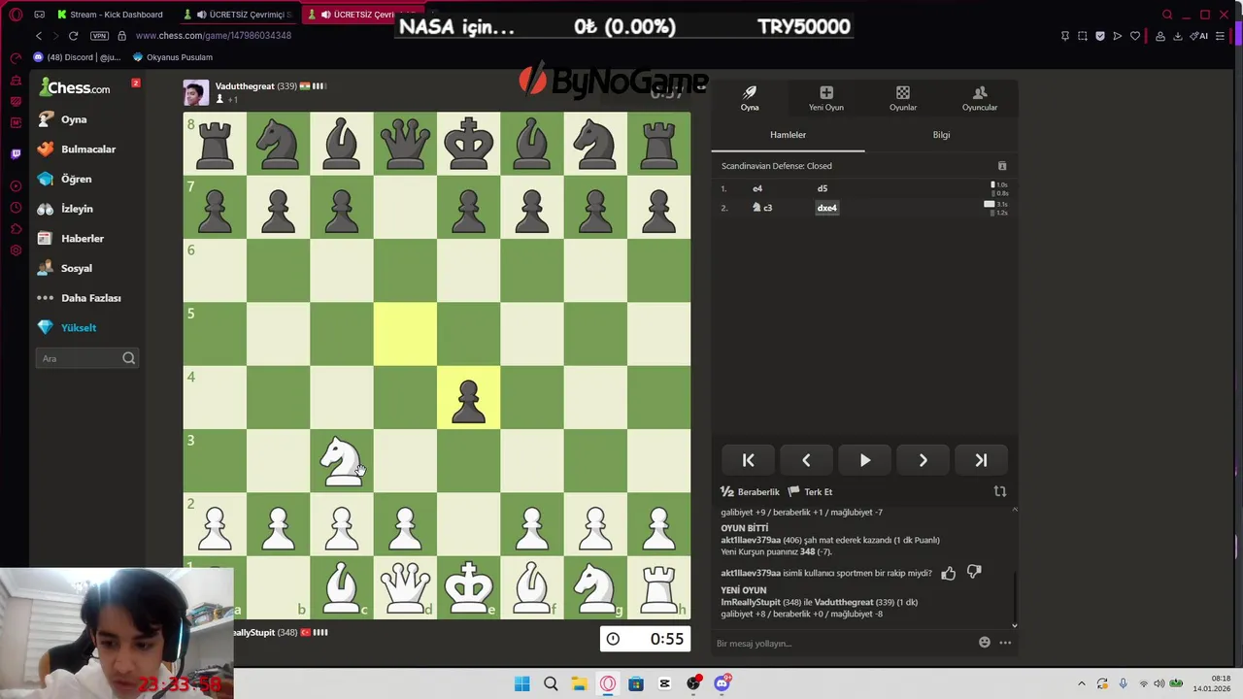Focus the Ara search field
This screenshot has height=699, width=1243.
tap(87, 358)
